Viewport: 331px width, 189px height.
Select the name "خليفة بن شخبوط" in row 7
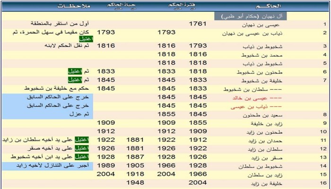coord(262,81)
